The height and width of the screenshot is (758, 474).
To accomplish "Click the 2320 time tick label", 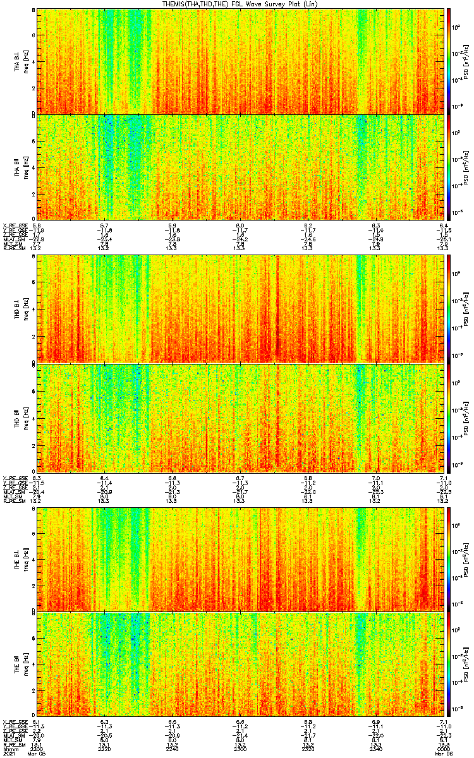I will [x=307, y=749].
